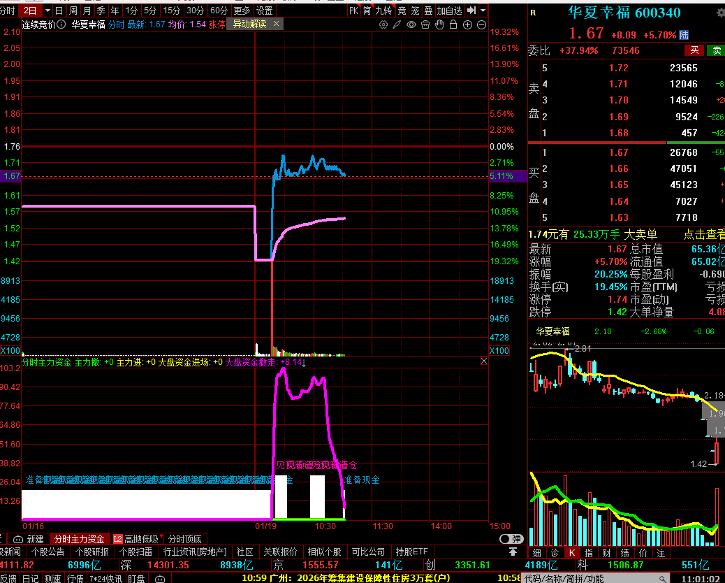This screenshot has height=583, width=725.
Task: Close the 分时主力资金 indicator panel
Action: 483,361
